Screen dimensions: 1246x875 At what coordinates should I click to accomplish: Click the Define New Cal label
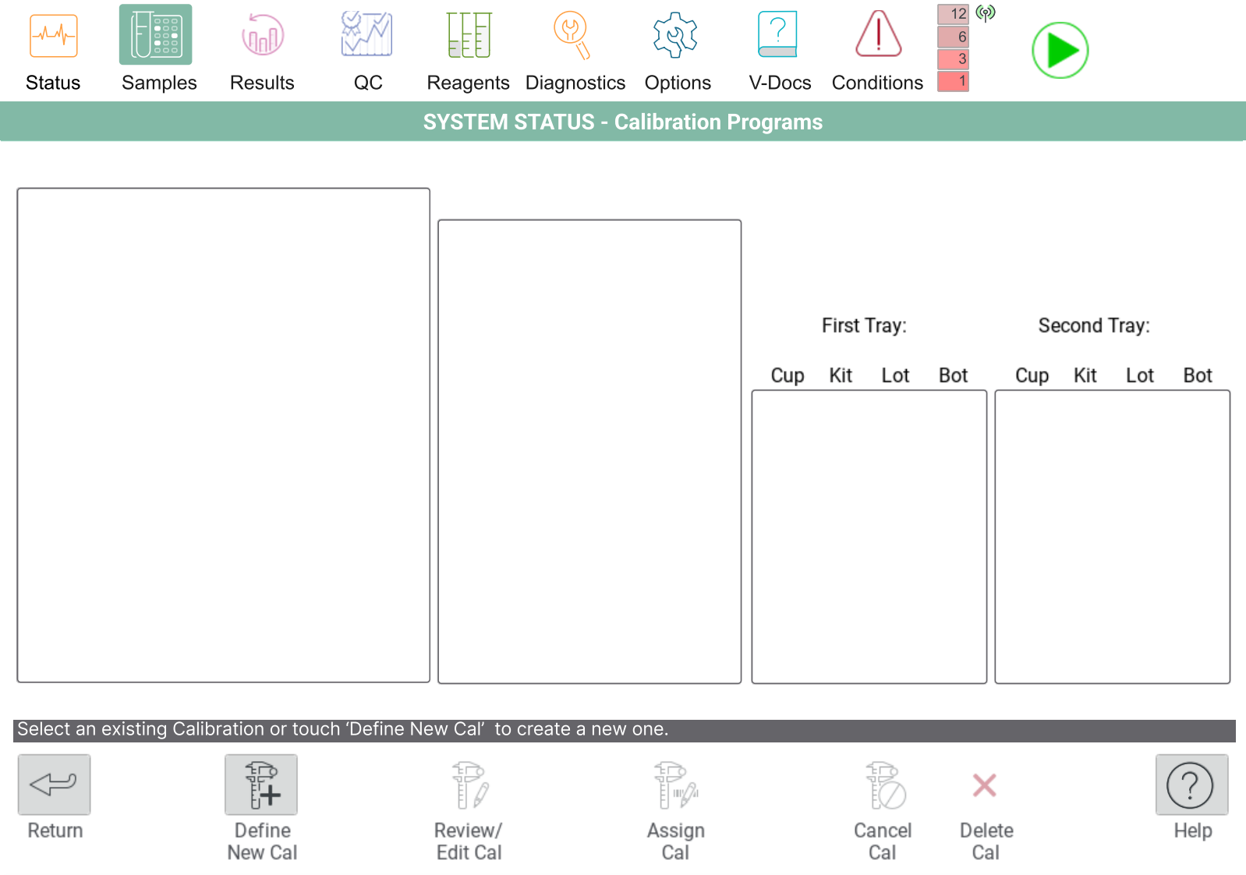click(262, 841)
